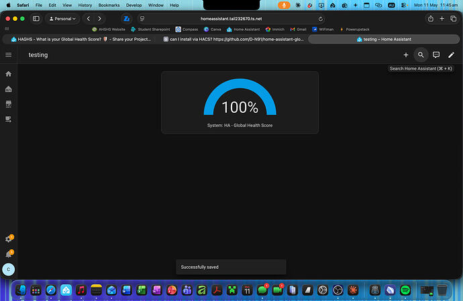Expand the Personal profile dropdown
463x301 pixels.
coord(62,19)
